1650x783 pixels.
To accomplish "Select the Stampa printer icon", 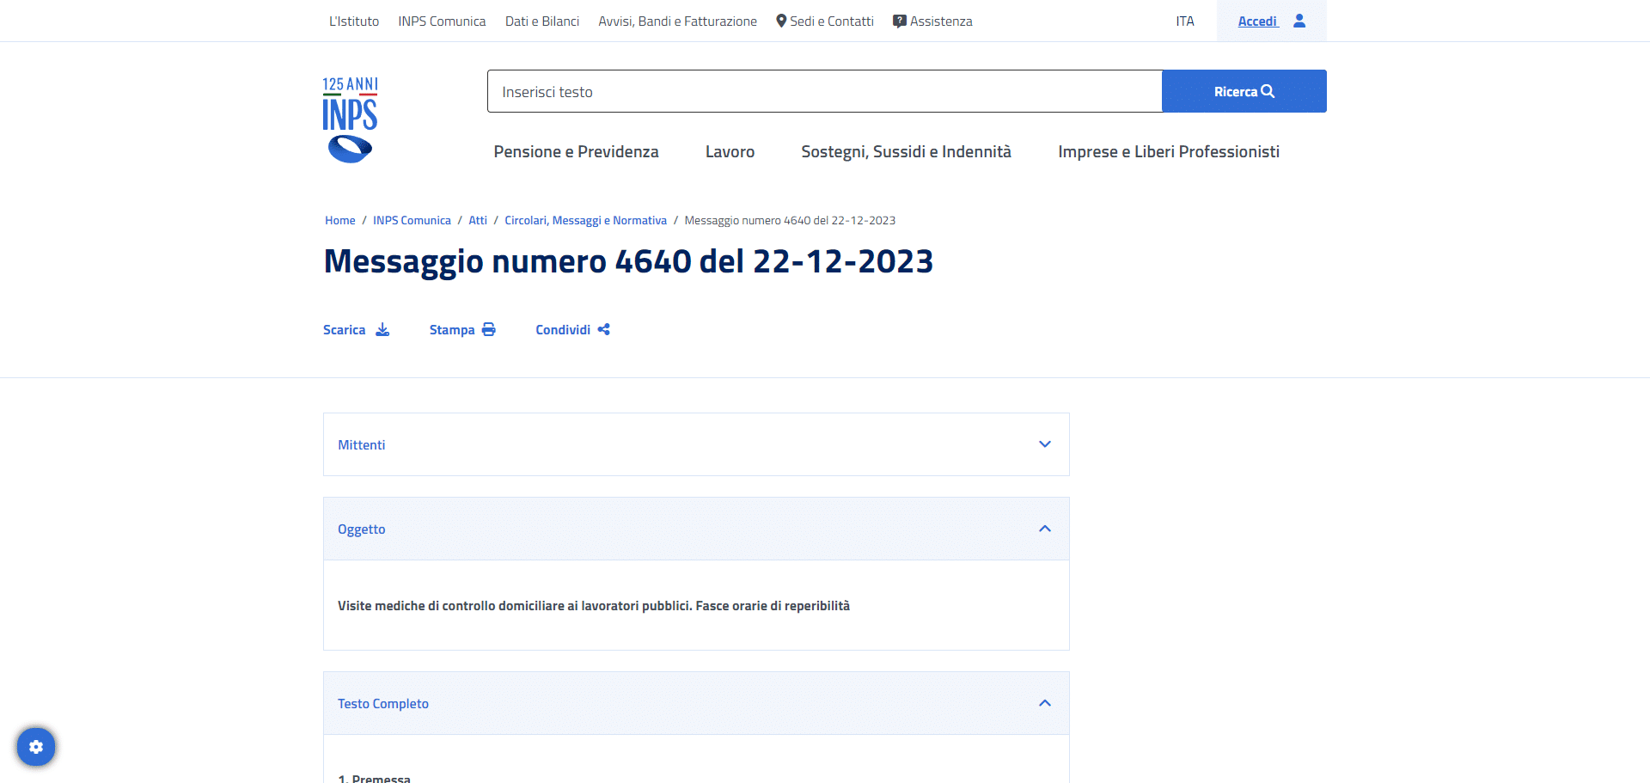I will pos(488,329).
